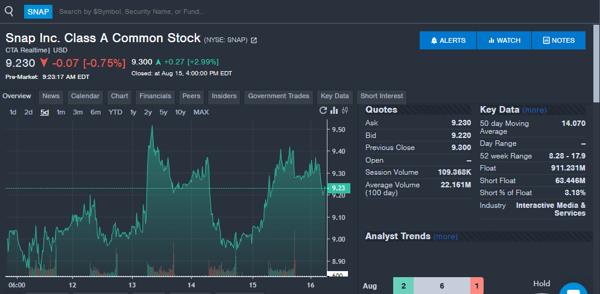
Task: Switch to bar chart type icon
Action: [334, 110]
